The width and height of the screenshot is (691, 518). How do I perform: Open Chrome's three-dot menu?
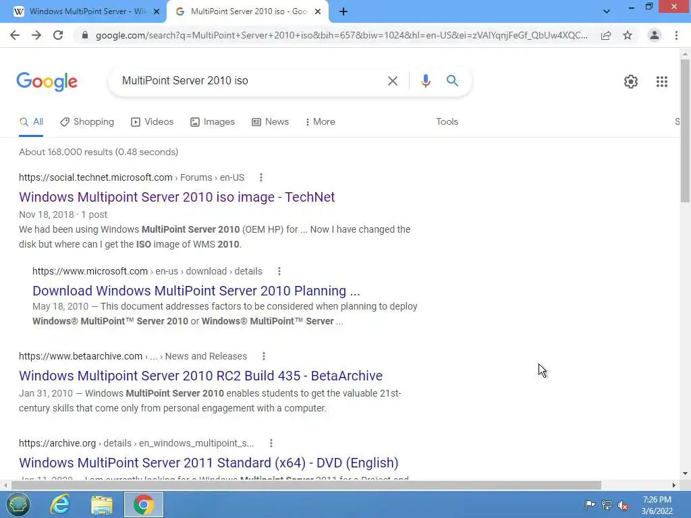[x=676, y=35]
